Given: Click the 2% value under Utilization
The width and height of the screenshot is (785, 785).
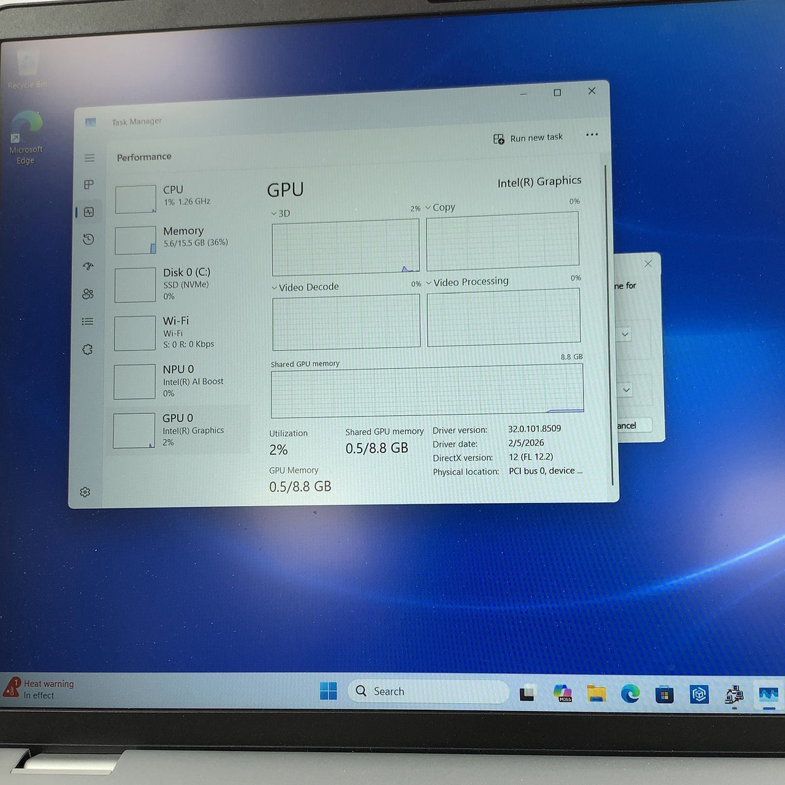Looking at the screenshot, I should [x=278, y=450].
